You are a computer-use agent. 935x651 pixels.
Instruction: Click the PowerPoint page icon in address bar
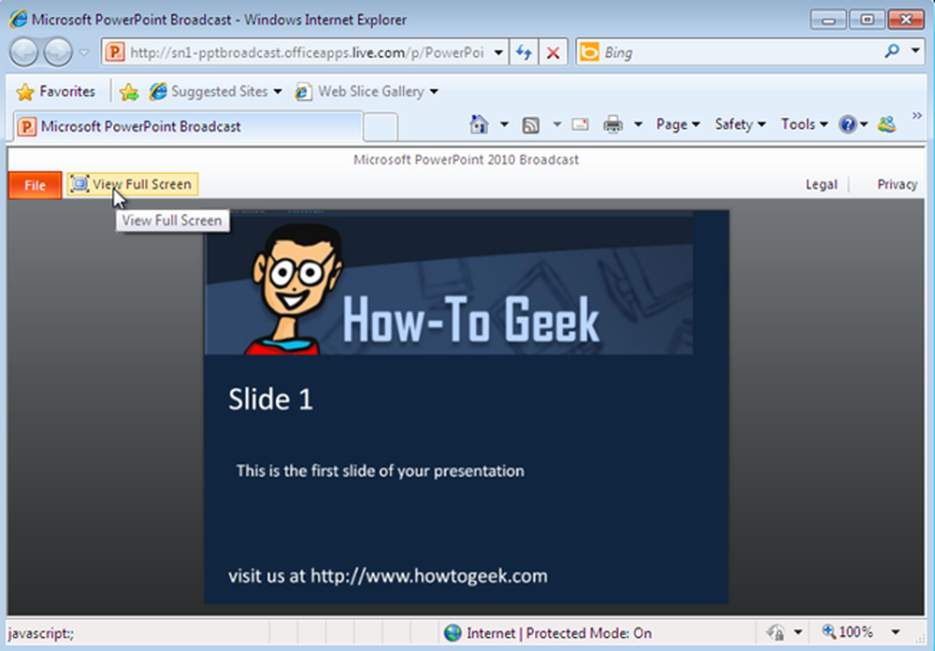pos(114,52)
